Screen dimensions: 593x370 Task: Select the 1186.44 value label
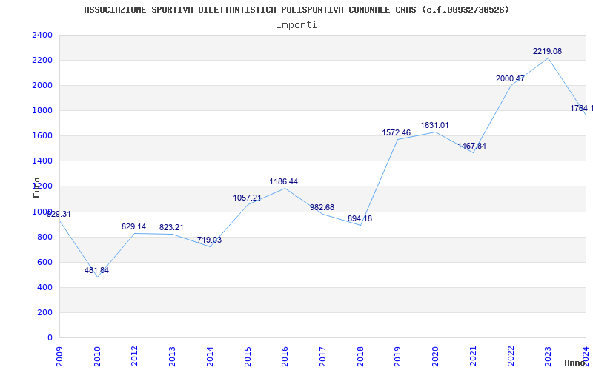point(284,181)
